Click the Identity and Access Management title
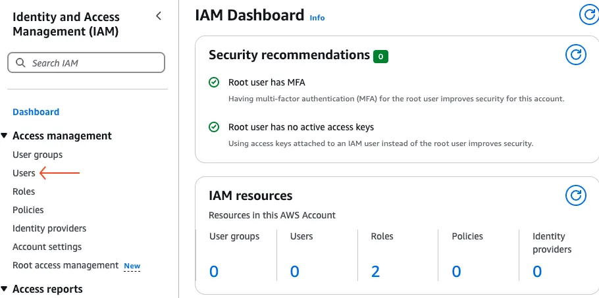The height and width of the screenshot is (298, 599). (66, 24)
